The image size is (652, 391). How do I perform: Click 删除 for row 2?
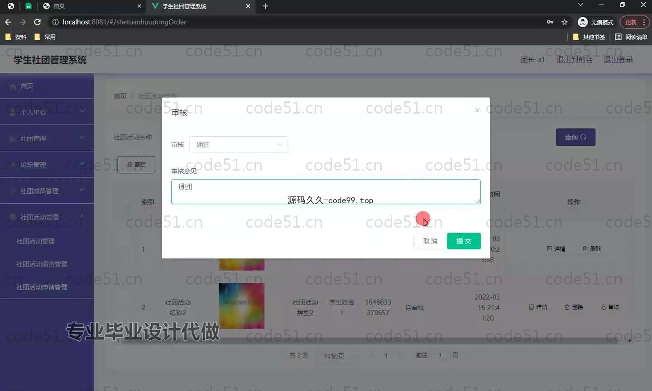(x=574, y=307)
